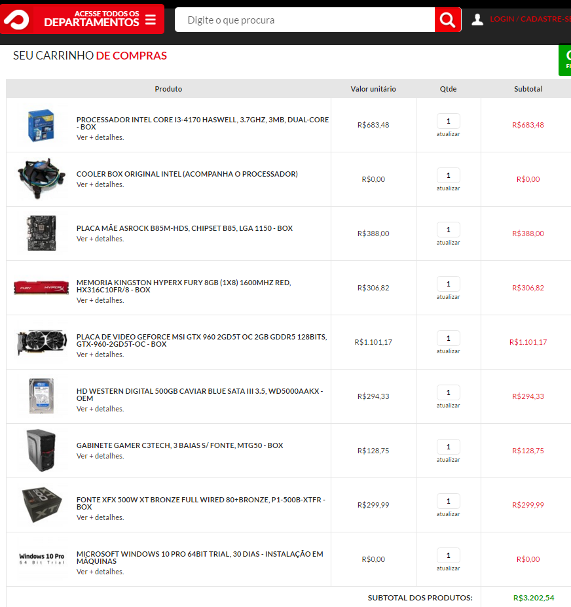
Task: Select quantity field for GTX 960 row
Action: (x=449, y=338)
